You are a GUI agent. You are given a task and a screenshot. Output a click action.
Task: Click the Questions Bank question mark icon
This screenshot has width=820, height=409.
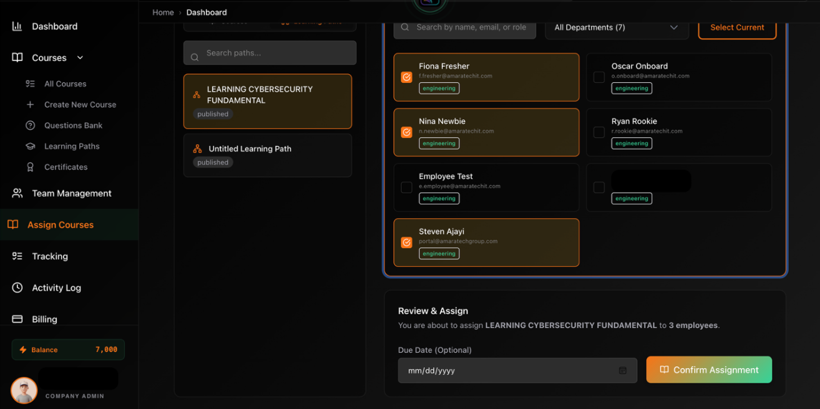pos(30,125)
